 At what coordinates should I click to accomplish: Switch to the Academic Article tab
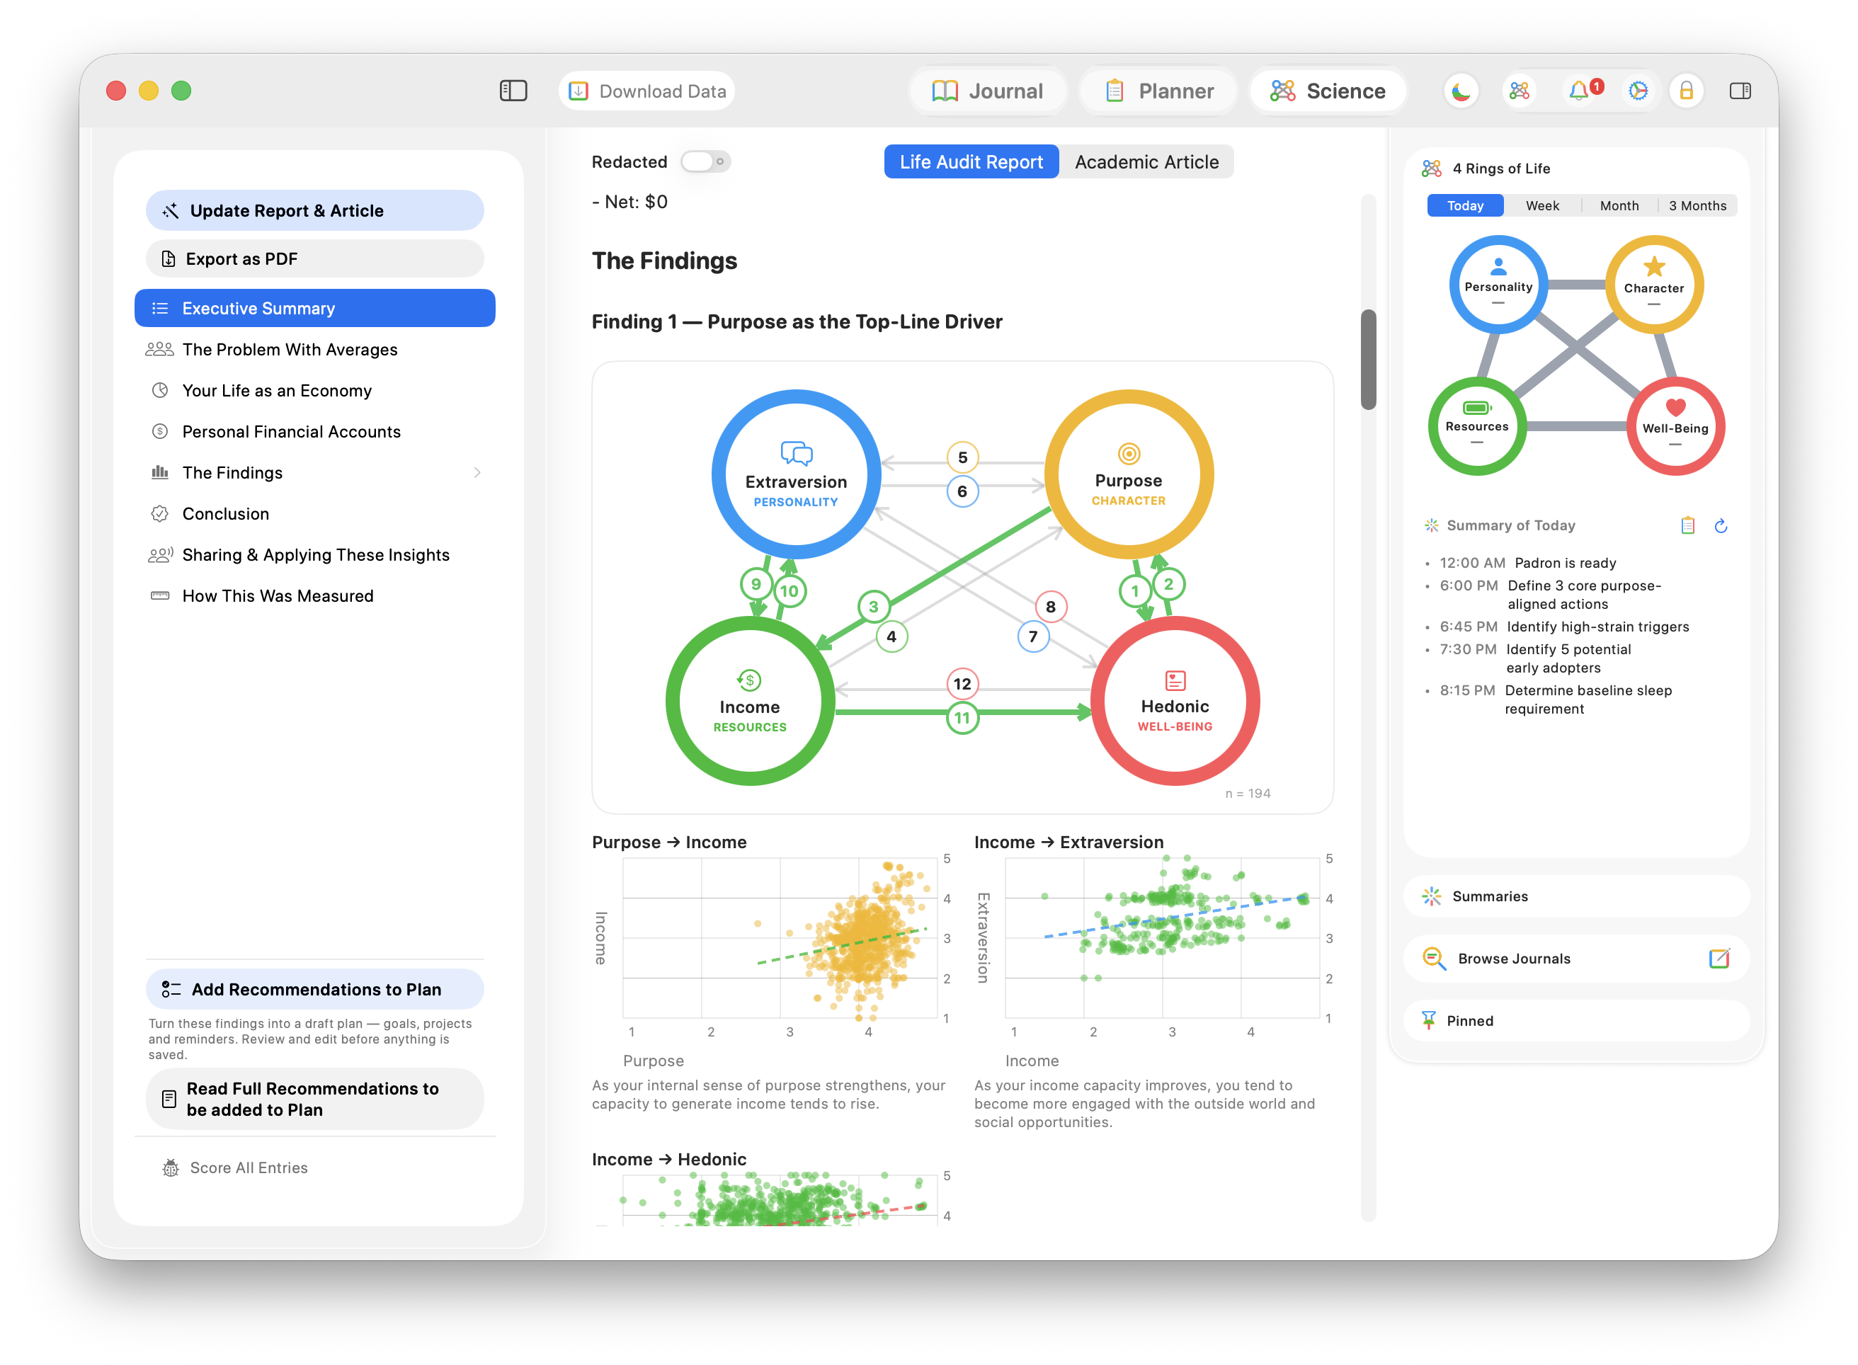coord(1146,162)
